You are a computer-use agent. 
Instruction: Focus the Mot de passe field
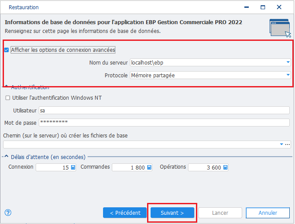[x=164, y=123]
